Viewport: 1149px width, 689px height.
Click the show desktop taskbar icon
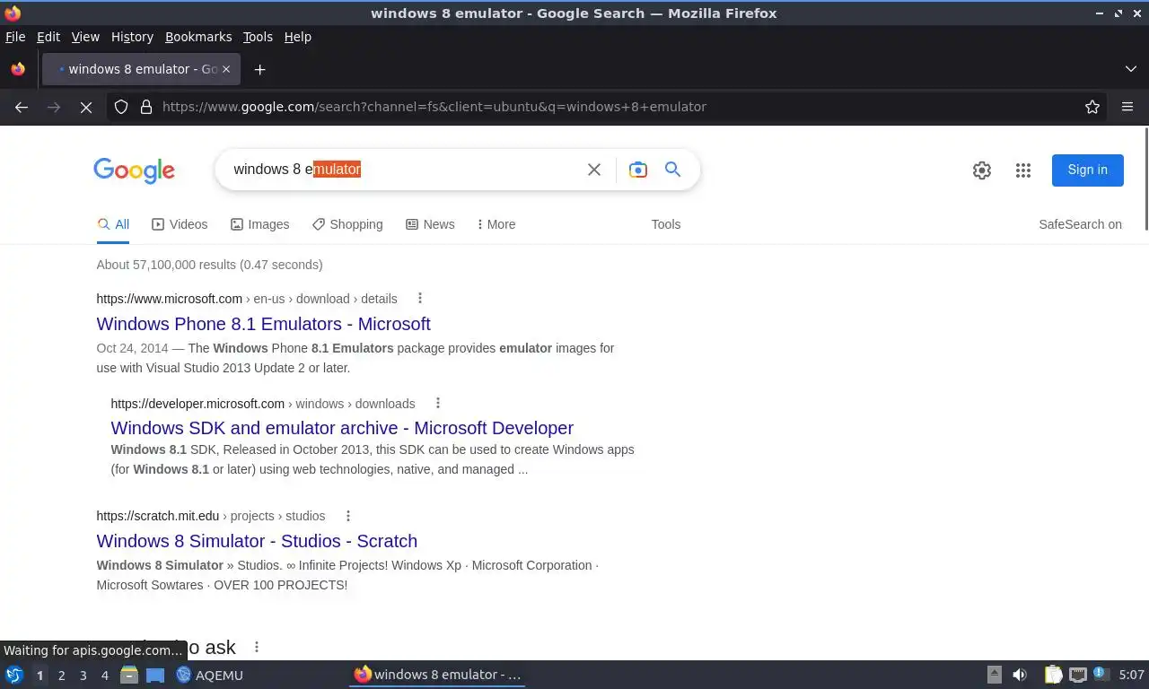155,675
